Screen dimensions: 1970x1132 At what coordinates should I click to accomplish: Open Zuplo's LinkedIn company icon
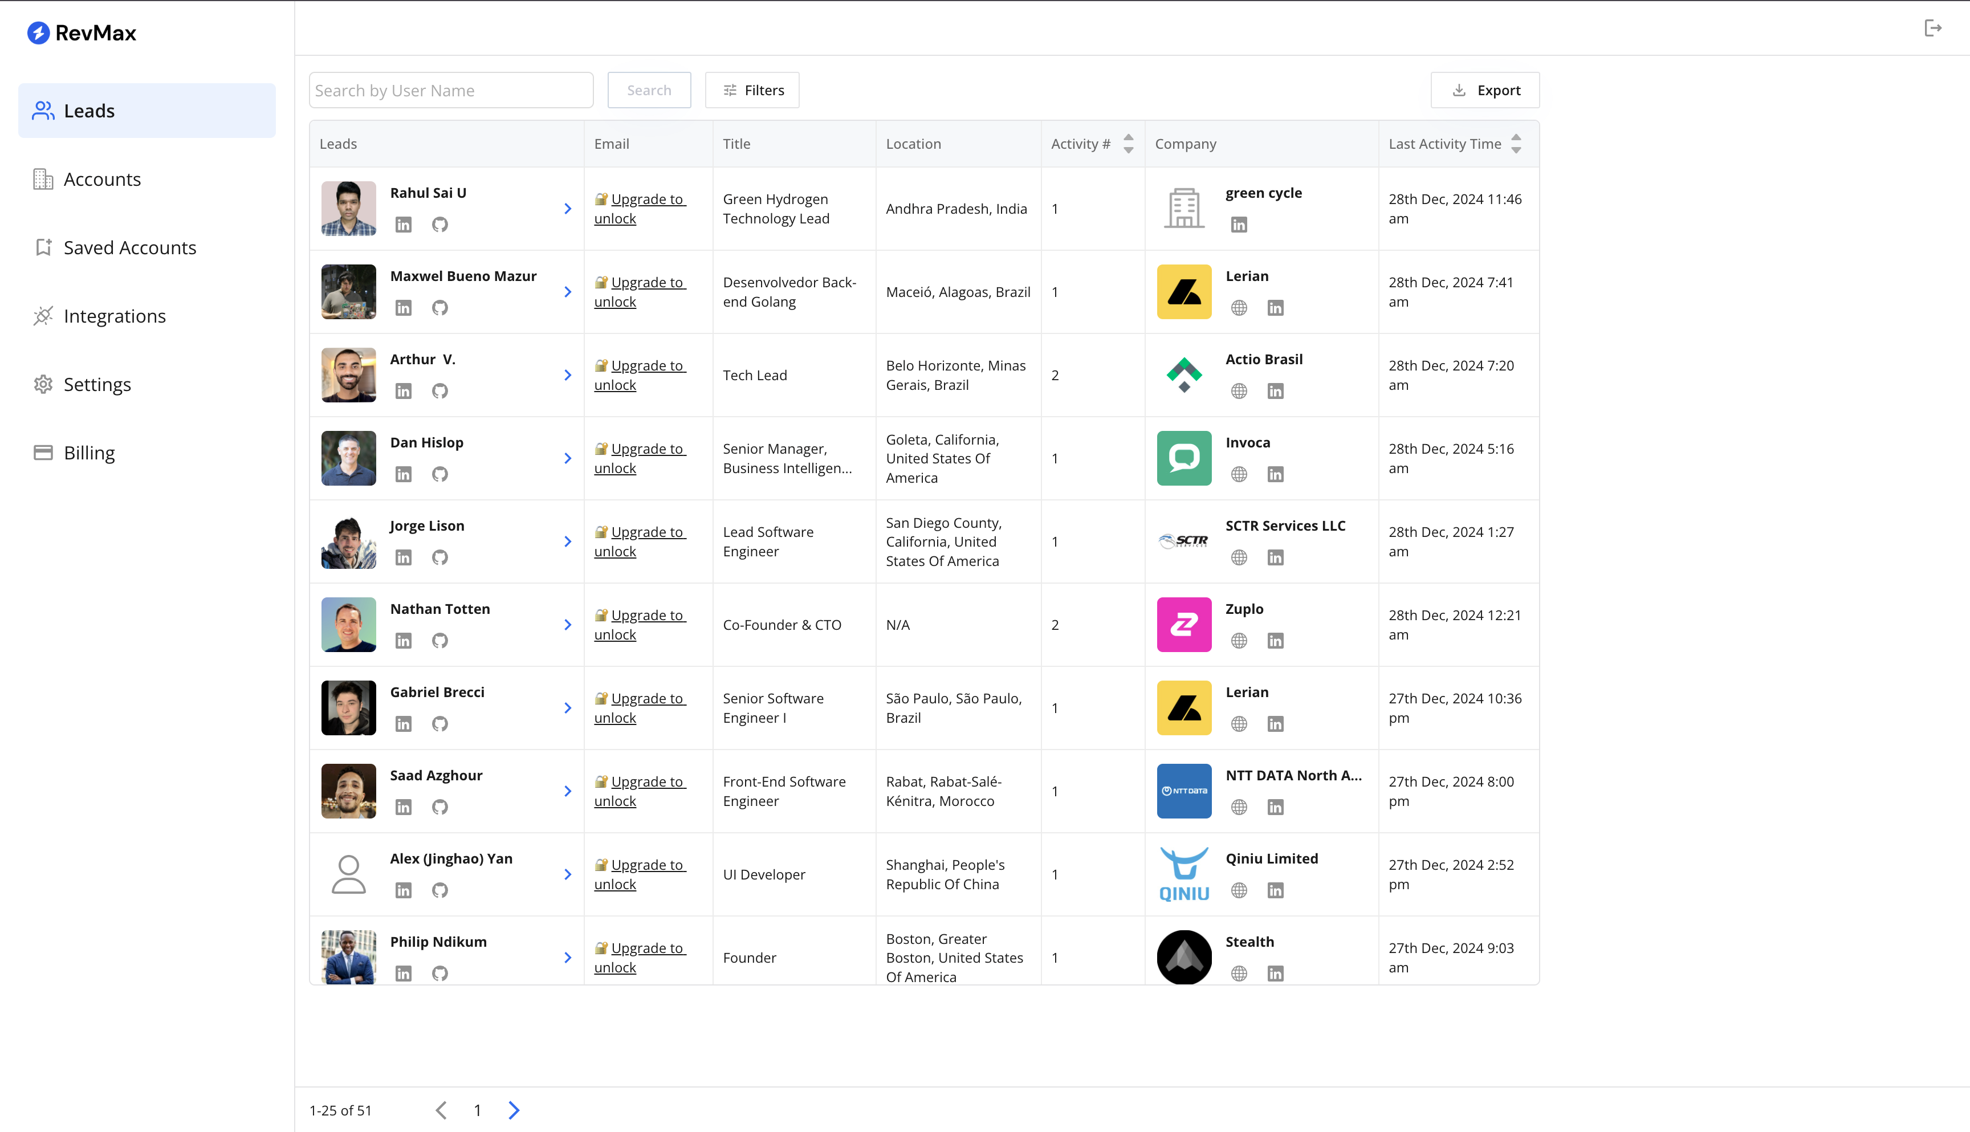1275,641
